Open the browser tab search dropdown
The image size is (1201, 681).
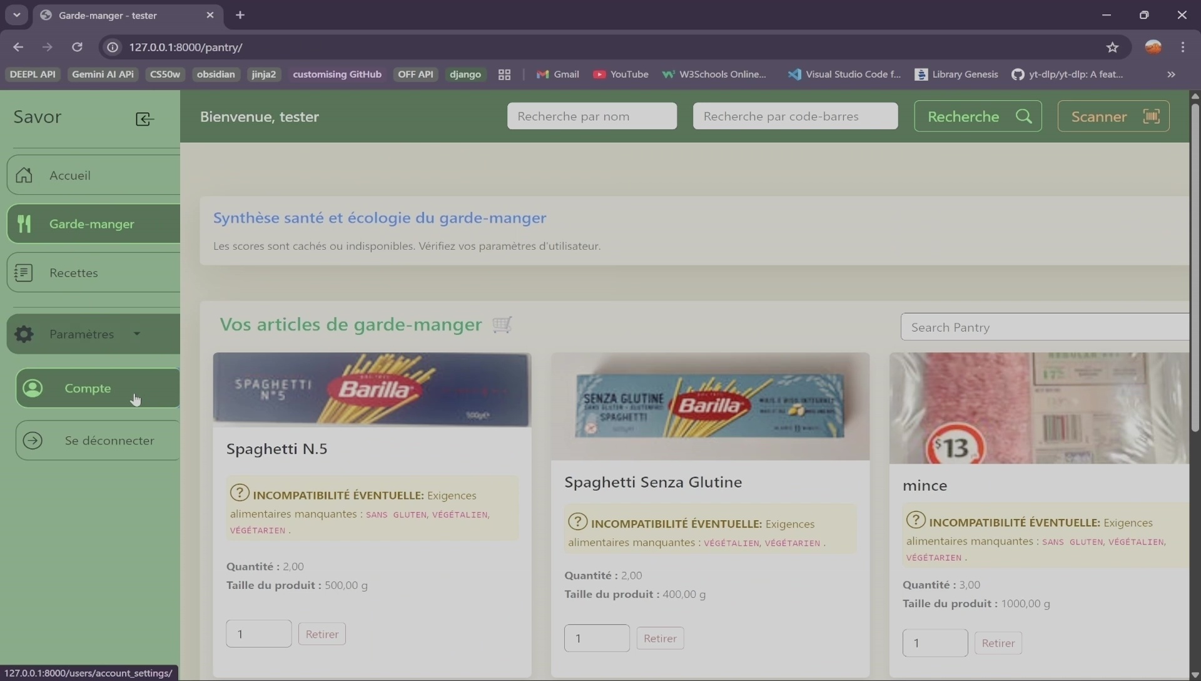[16, 15]
